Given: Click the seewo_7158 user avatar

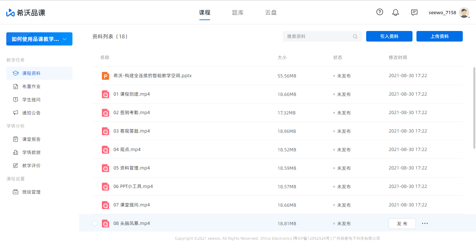Looking at the screenshot, I should (x=464, y=13).
